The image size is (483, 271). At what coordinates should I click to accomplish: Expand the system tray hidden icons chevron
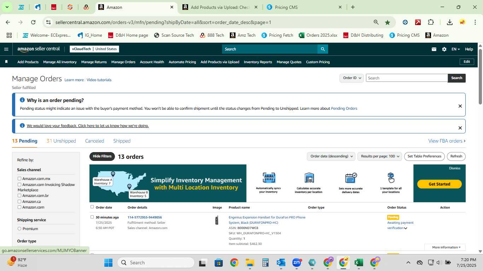(x=408, y=263)
